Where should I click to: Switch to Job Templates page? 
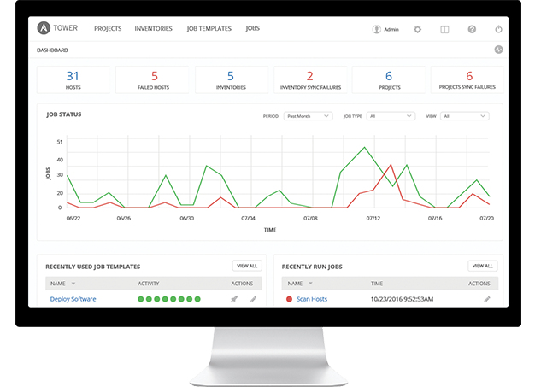pyautogui.click(x=209, y=28)
